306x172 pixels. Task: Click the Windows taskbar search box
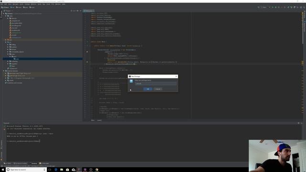point(26,170)
